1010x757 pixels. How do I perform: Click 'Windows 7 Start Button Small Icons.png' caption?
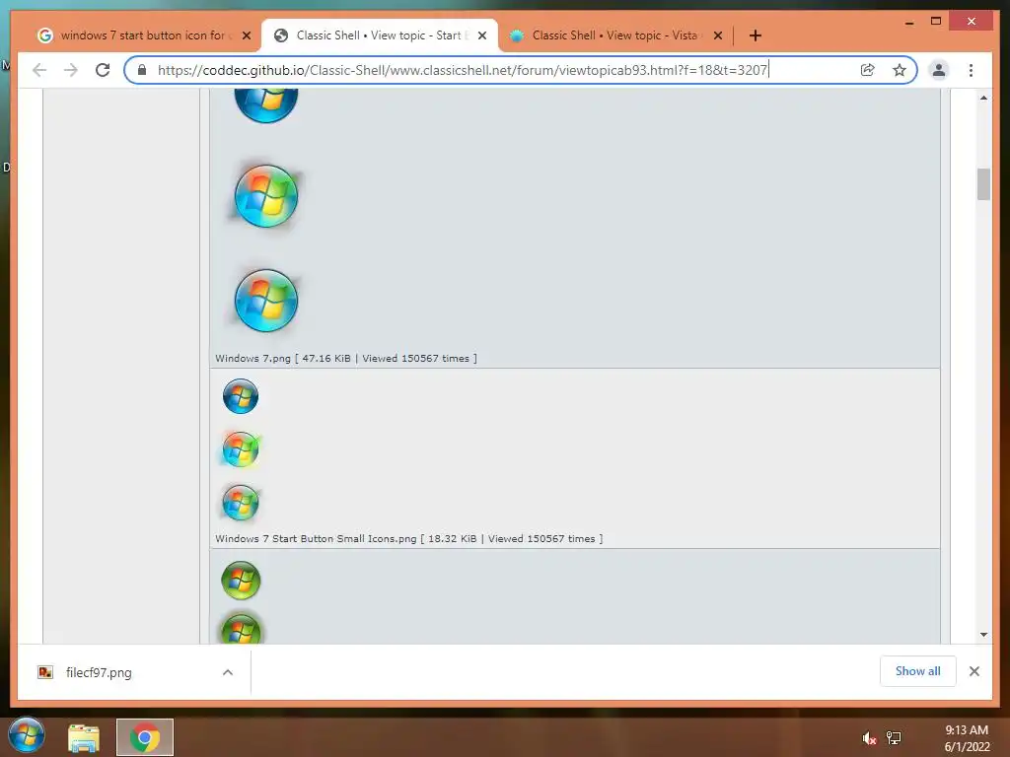[316, 539]
